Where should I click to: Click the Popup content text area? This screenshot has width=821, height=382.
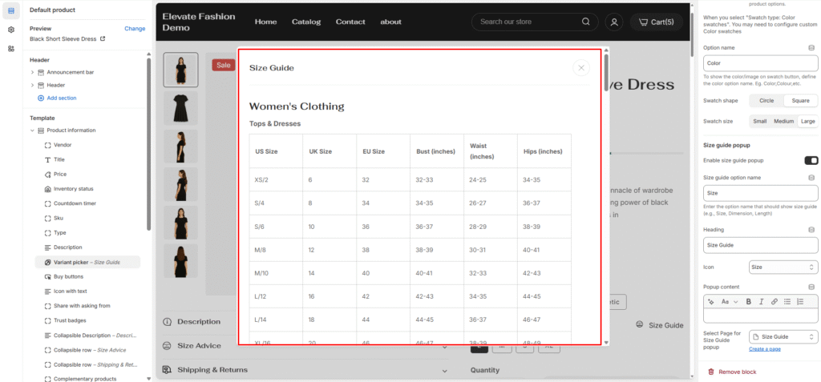(760, 316)
